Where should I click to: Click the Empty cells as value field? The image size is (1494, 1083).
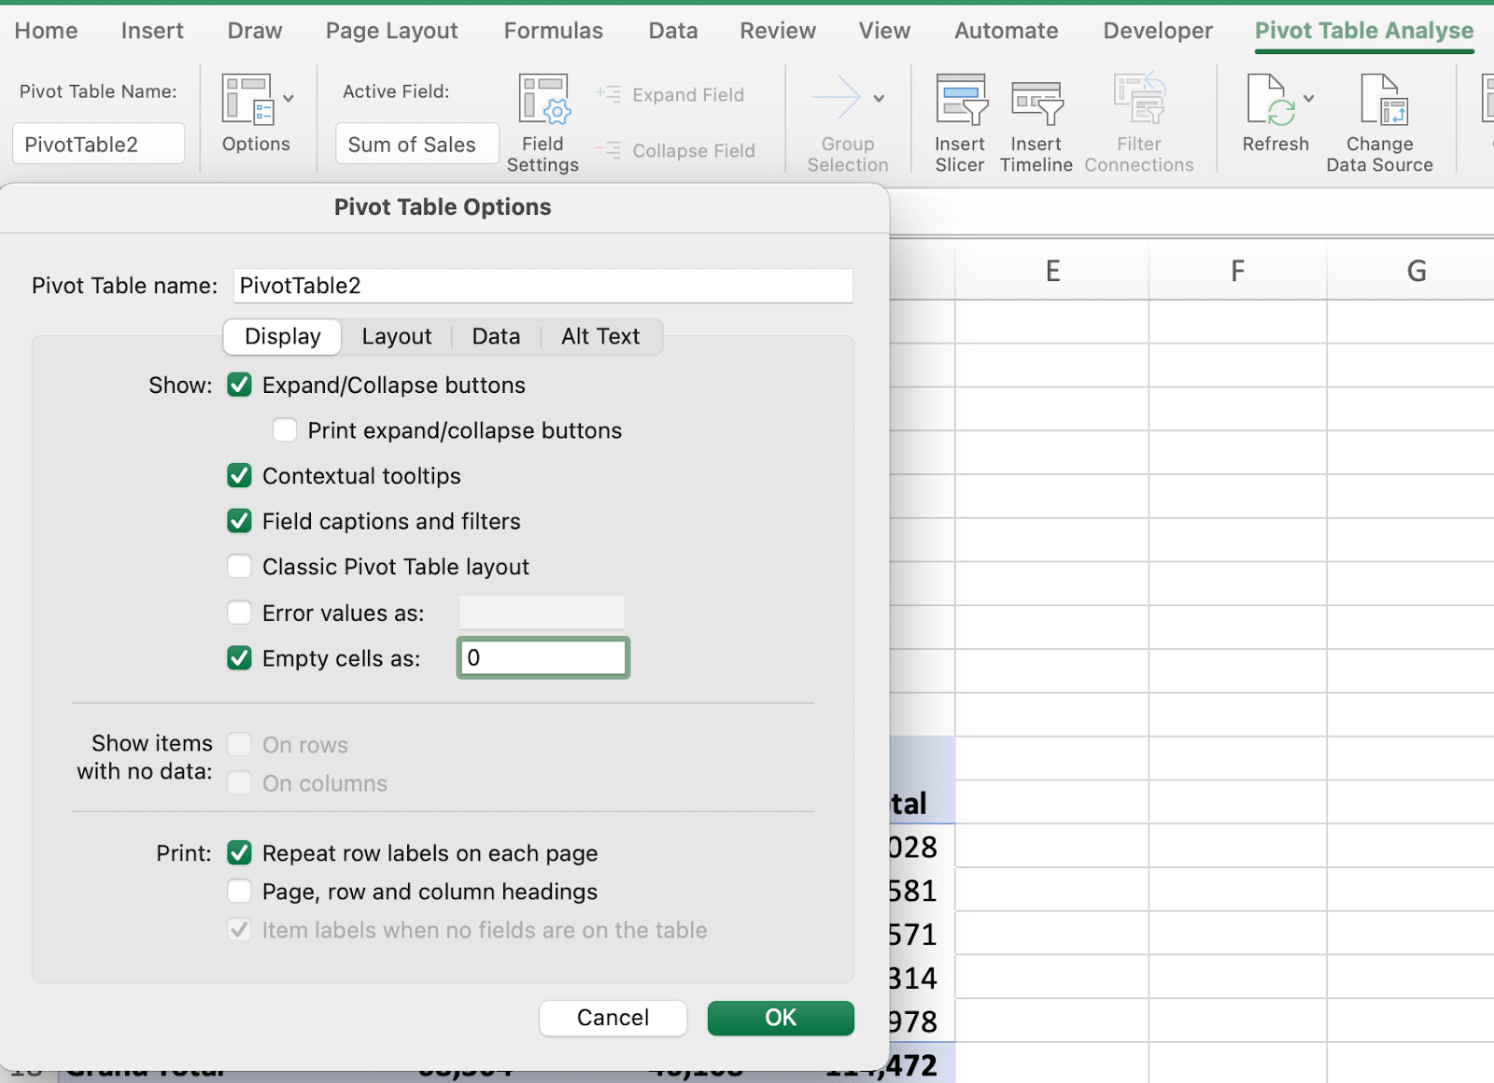click(x=543, y=657)
